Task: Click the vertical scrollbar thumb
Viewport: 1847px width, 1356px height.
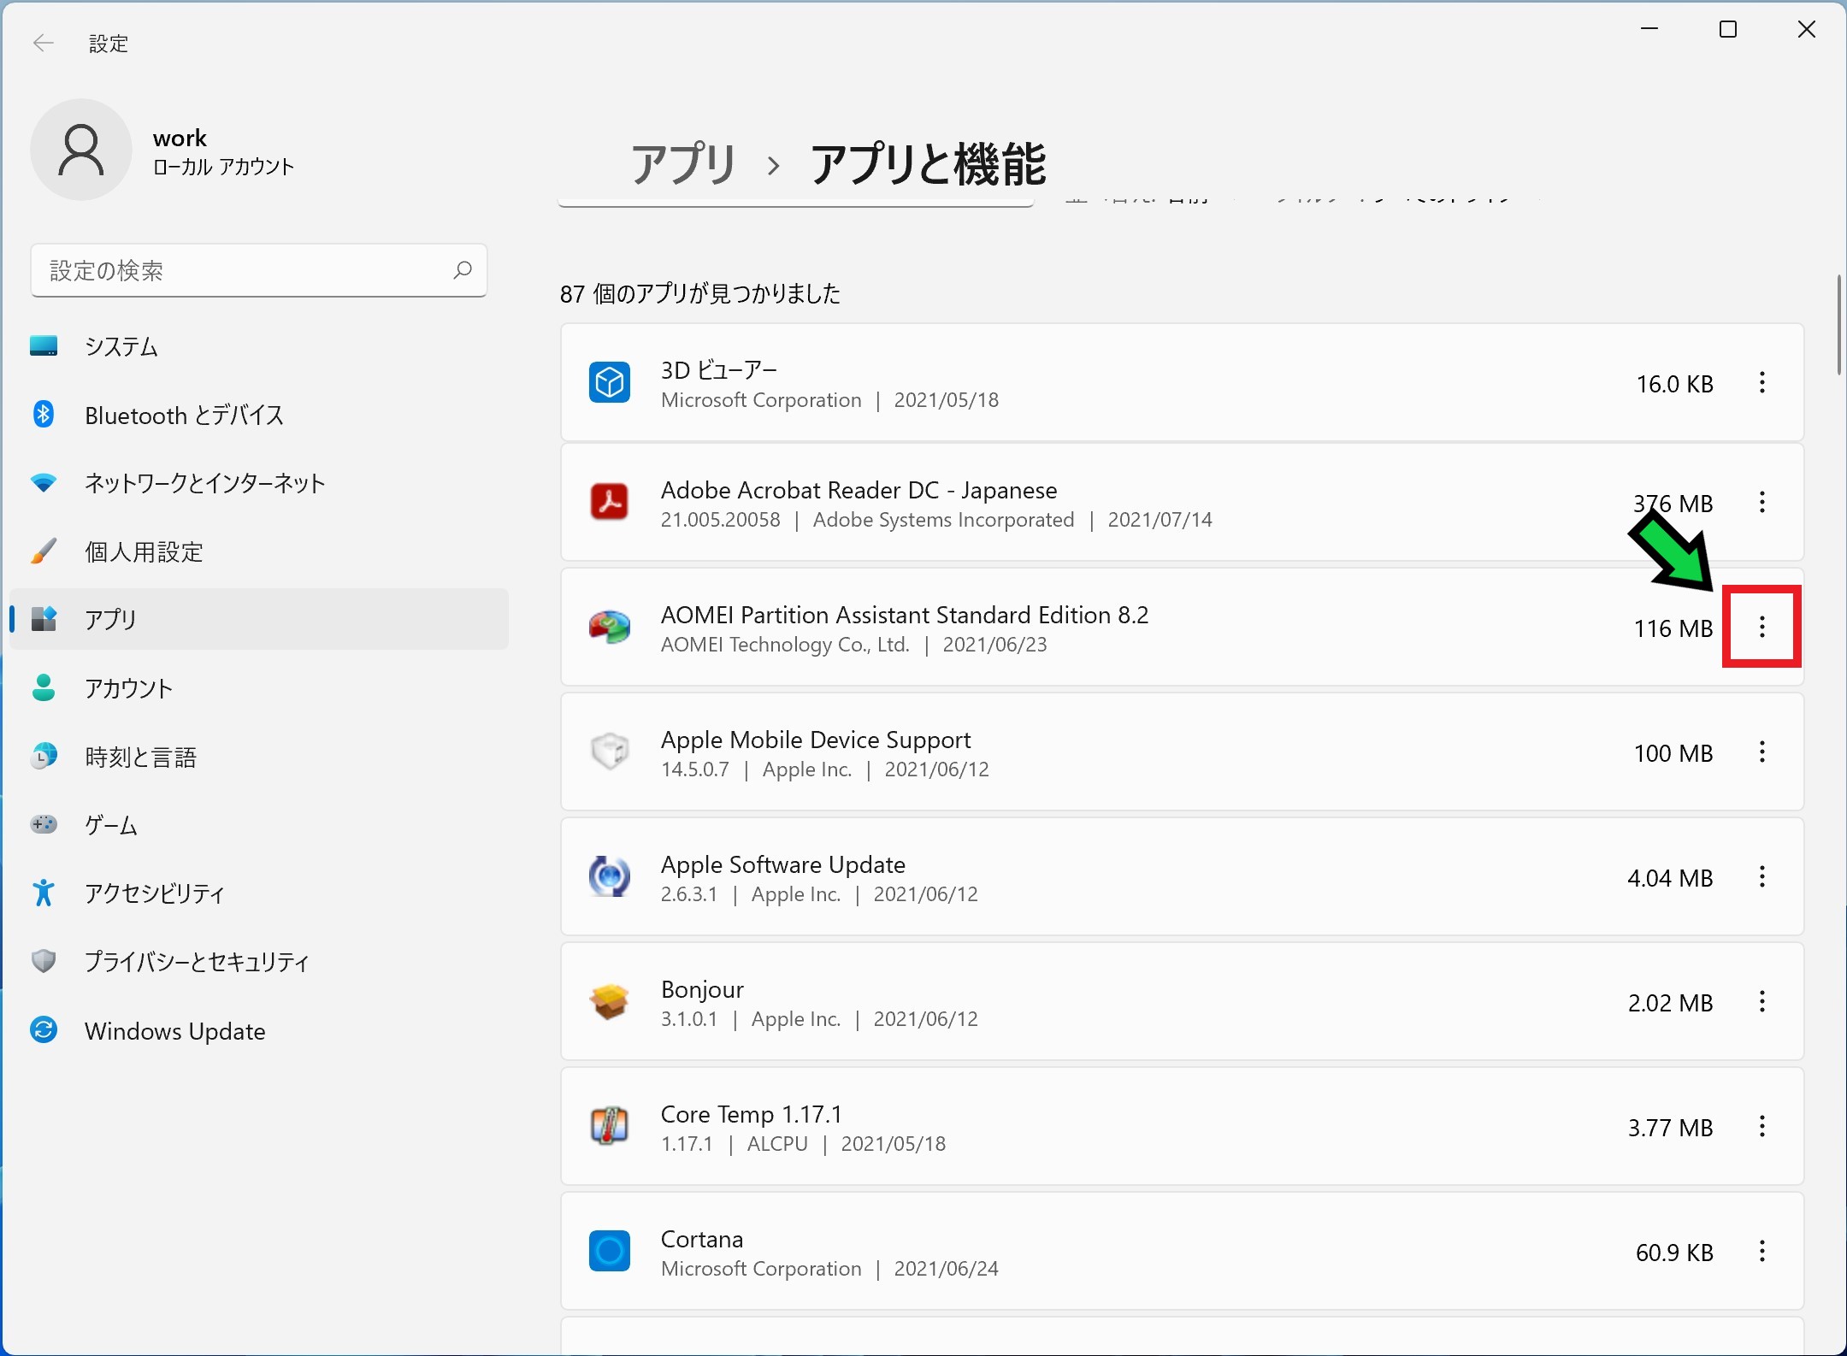Action: (x=1839, y=325)
